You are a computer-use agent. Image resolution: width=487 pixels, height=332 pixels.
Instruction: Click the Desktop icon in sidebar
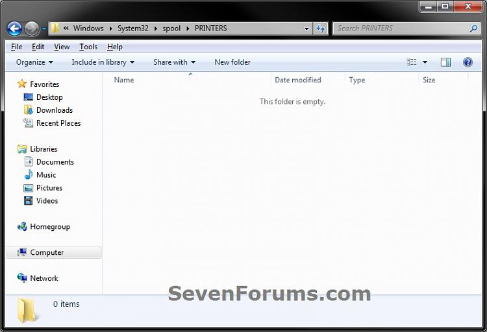click(29, 97)
